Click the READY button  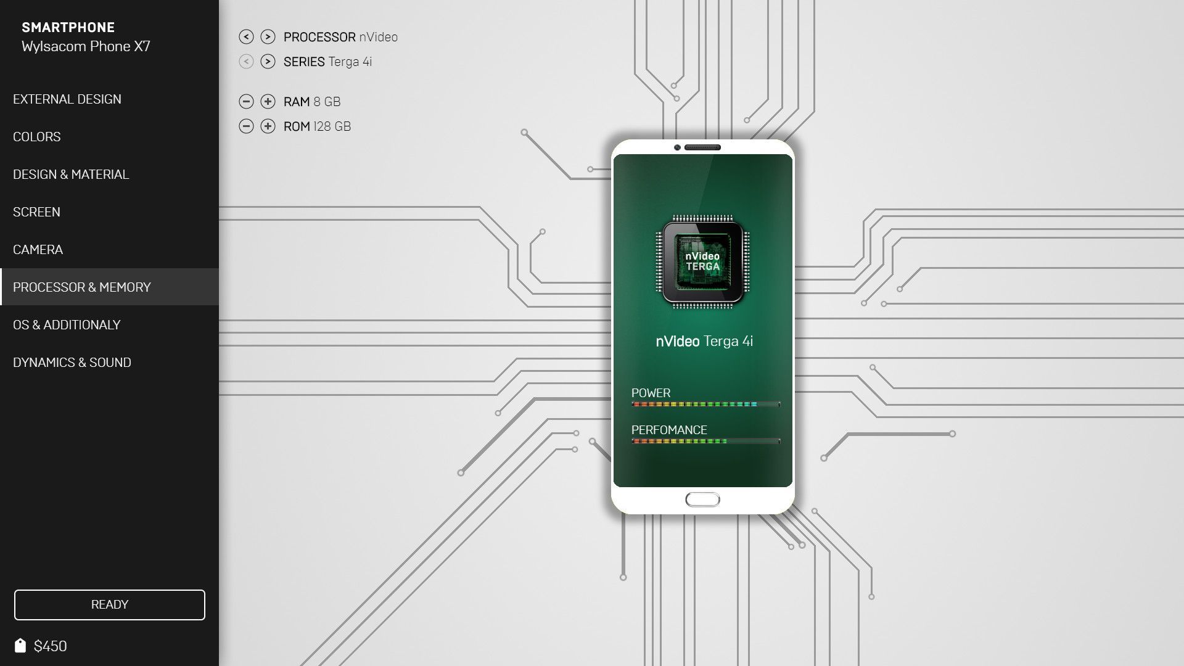click(109, 604)
